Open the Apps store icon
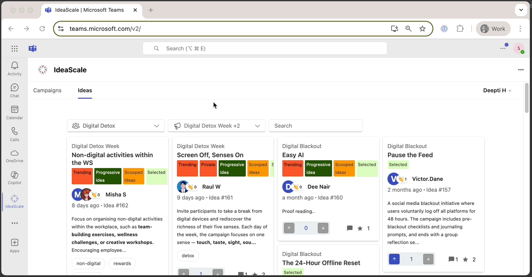Screen dimensions: 532x277 click(x=14, y=245)
